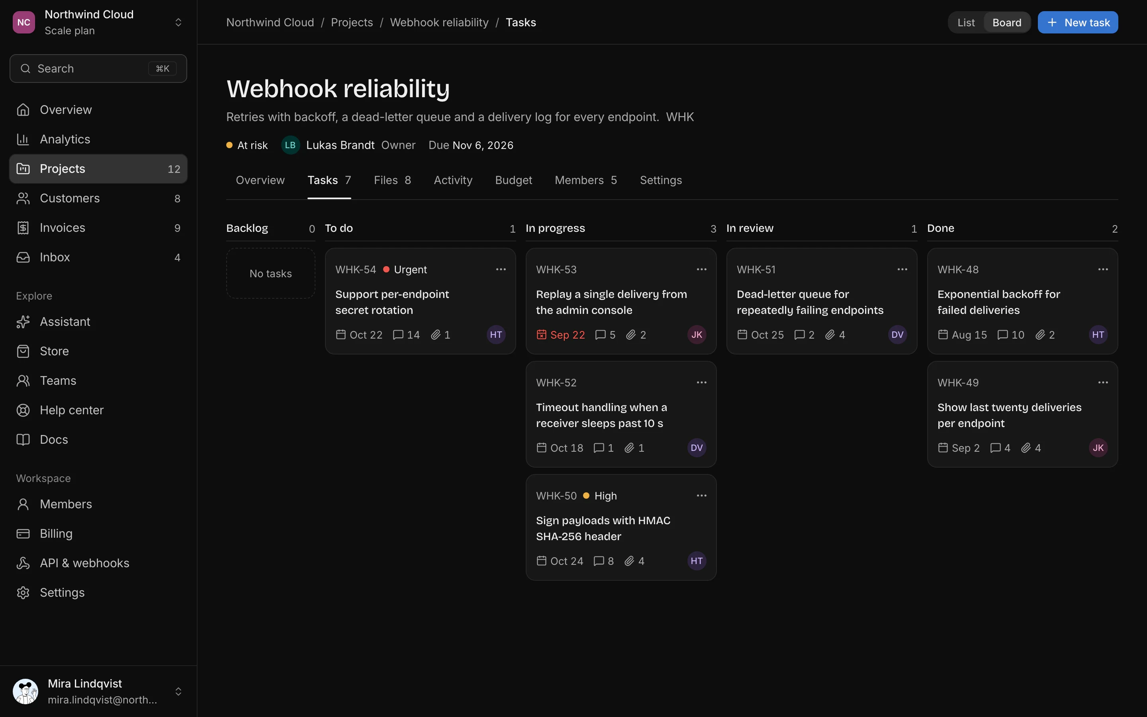This screenshot has width=1147, height=717.
Task: Open the Tasks tab
Action: point(329,180)
